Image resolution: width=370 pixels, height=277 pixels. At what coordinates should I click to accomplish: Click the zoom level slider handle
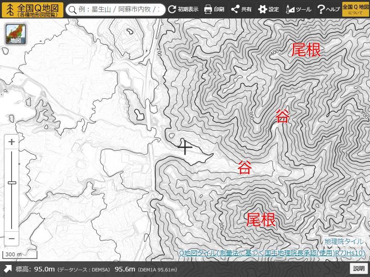(x=12, y=183)
